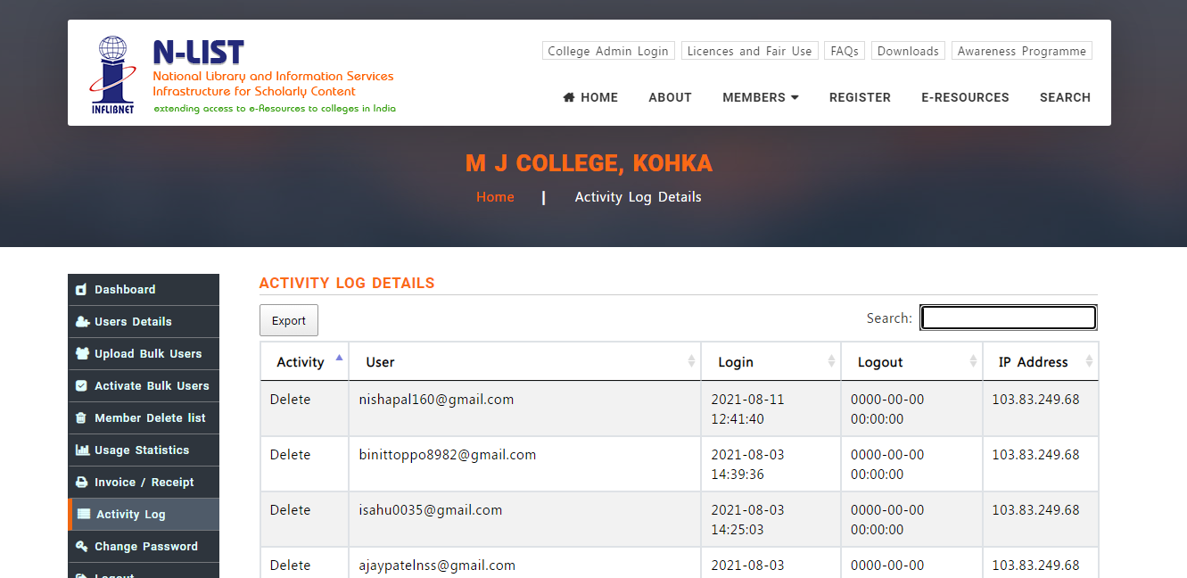This screenshot has width=1187, height=578.
Task: Open the Dashboard sidebar item
Action: point(144,290)
